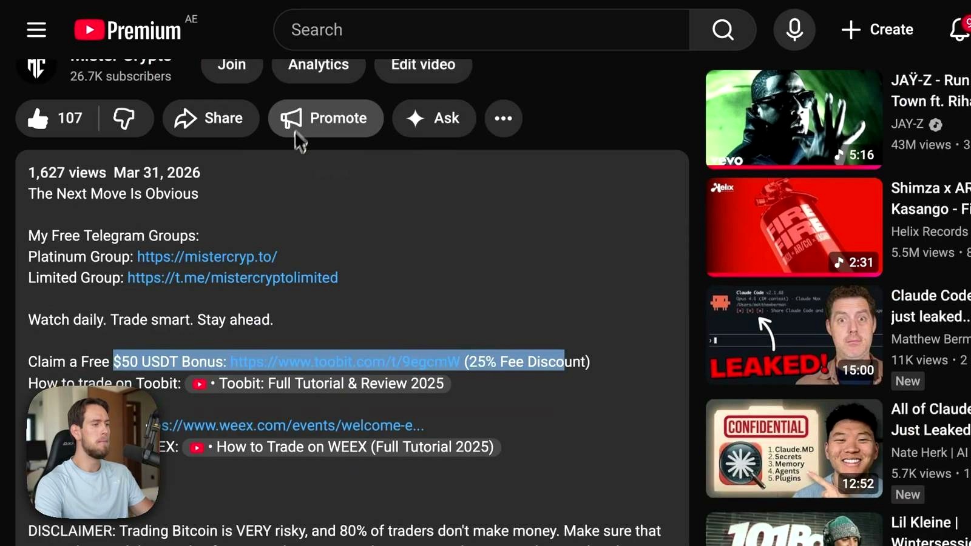
Task: Open the Helix Records channel name
Action: 930,231
